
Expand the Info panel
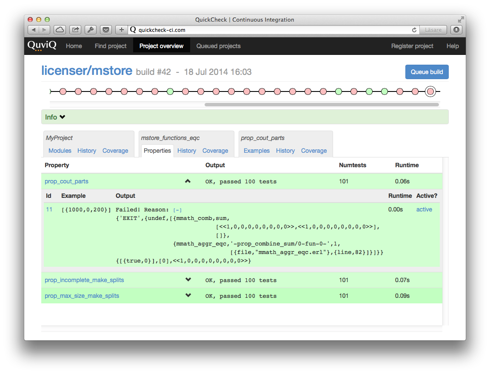click(55, 117)
